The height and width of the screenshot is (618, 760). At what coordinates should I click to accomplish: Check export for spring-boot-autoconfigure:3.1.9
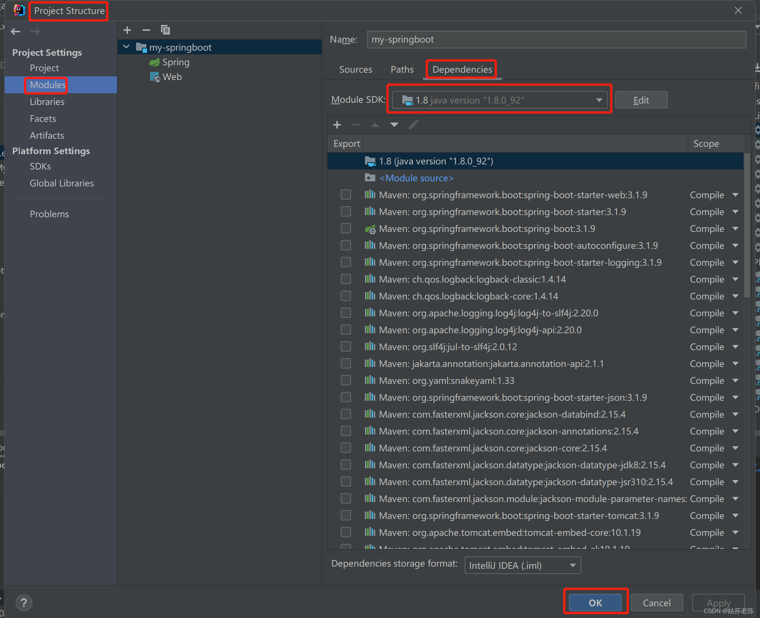coord(346,245)
